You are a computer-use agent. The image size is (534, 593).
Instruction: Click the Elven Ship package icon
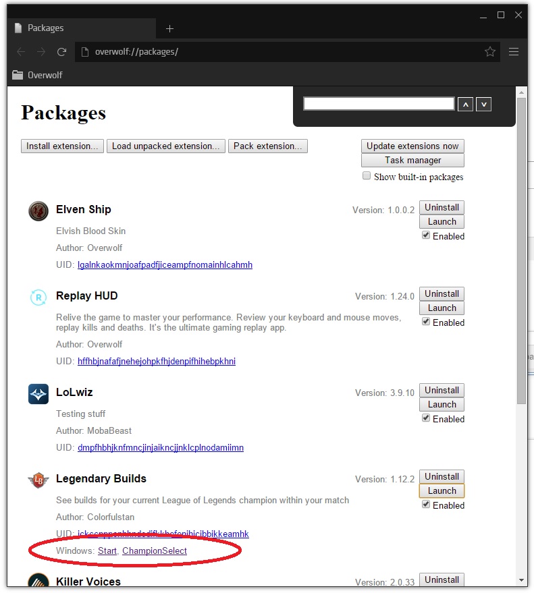click(38, 211)
